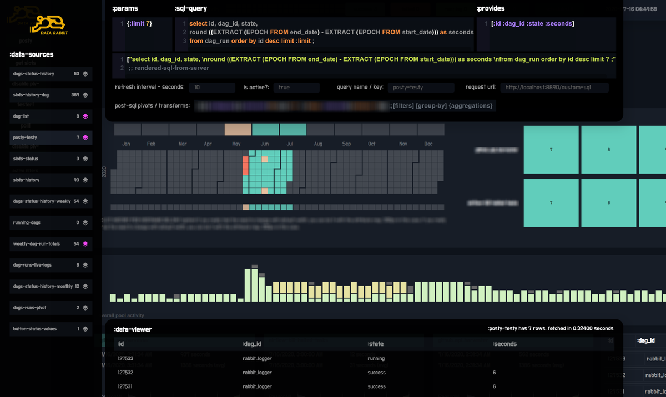
Task: Select dag-runs-live-logs data source
Action: pyautogui.click(x=51, y=265)
